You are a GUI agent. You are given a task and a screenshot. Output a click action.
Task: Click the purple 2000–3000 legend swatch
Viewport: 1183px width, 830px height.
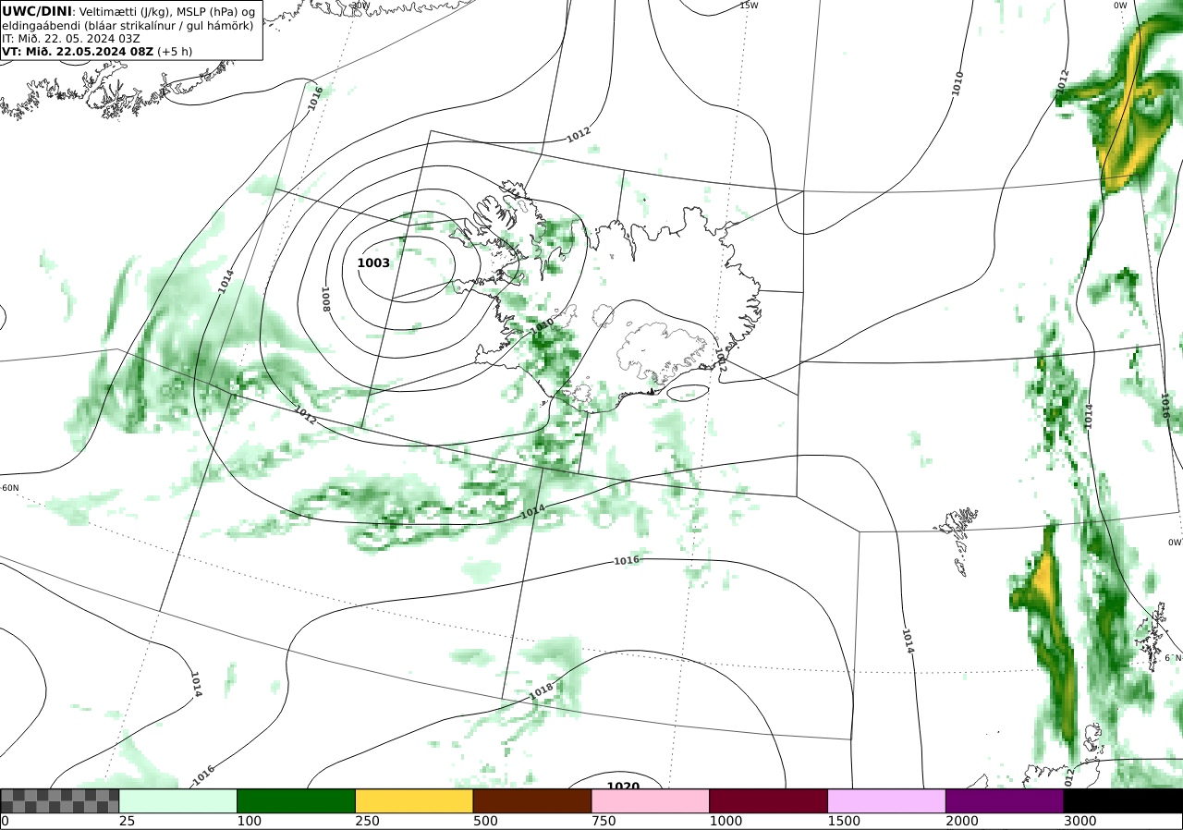coord(1004,800)
